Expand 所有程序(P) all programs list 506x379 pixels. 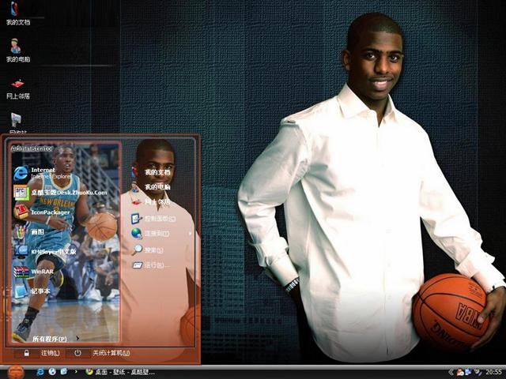point(55,339)
